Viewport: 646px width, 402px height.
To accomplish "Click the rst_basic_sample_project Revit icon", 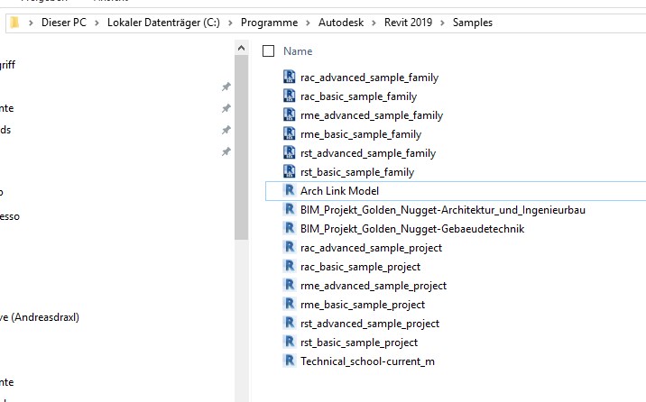I will click(x=290, y=342).
